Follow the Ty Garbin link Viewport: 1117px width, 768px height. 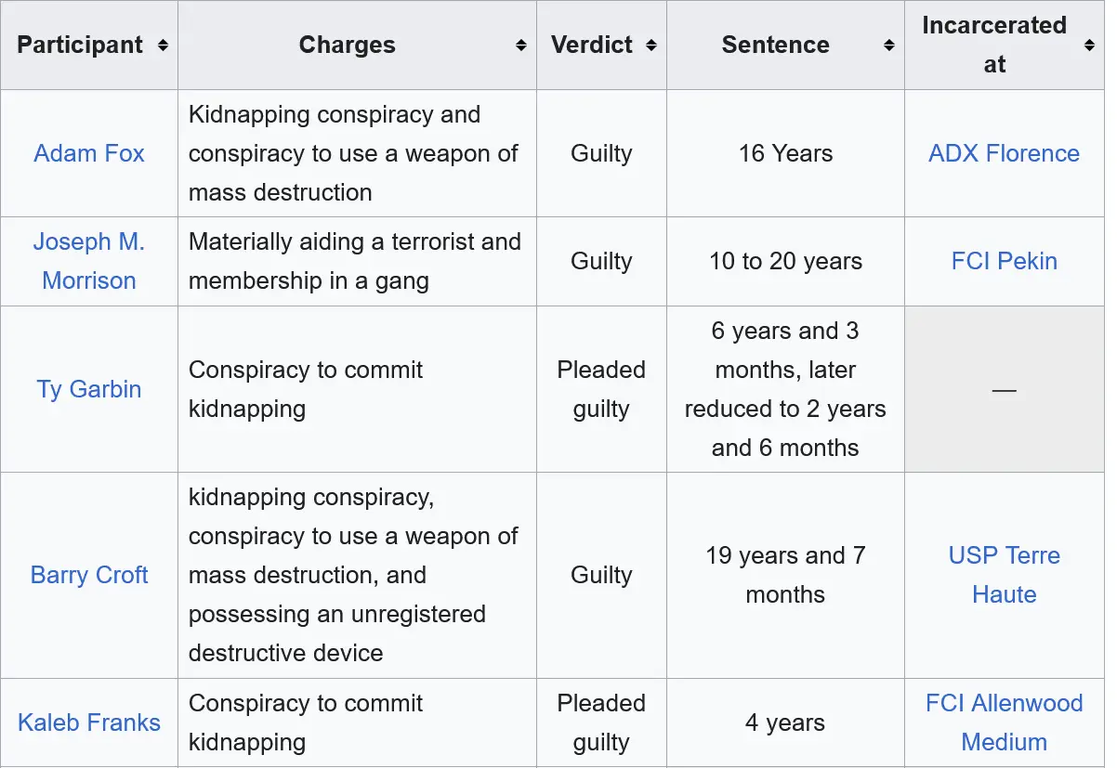(89, 389)
